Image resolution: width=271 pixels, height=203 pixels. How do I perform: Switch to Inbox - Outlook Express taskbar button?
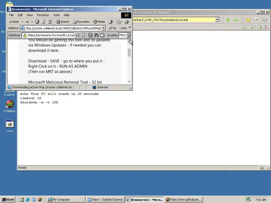(105, 200)
